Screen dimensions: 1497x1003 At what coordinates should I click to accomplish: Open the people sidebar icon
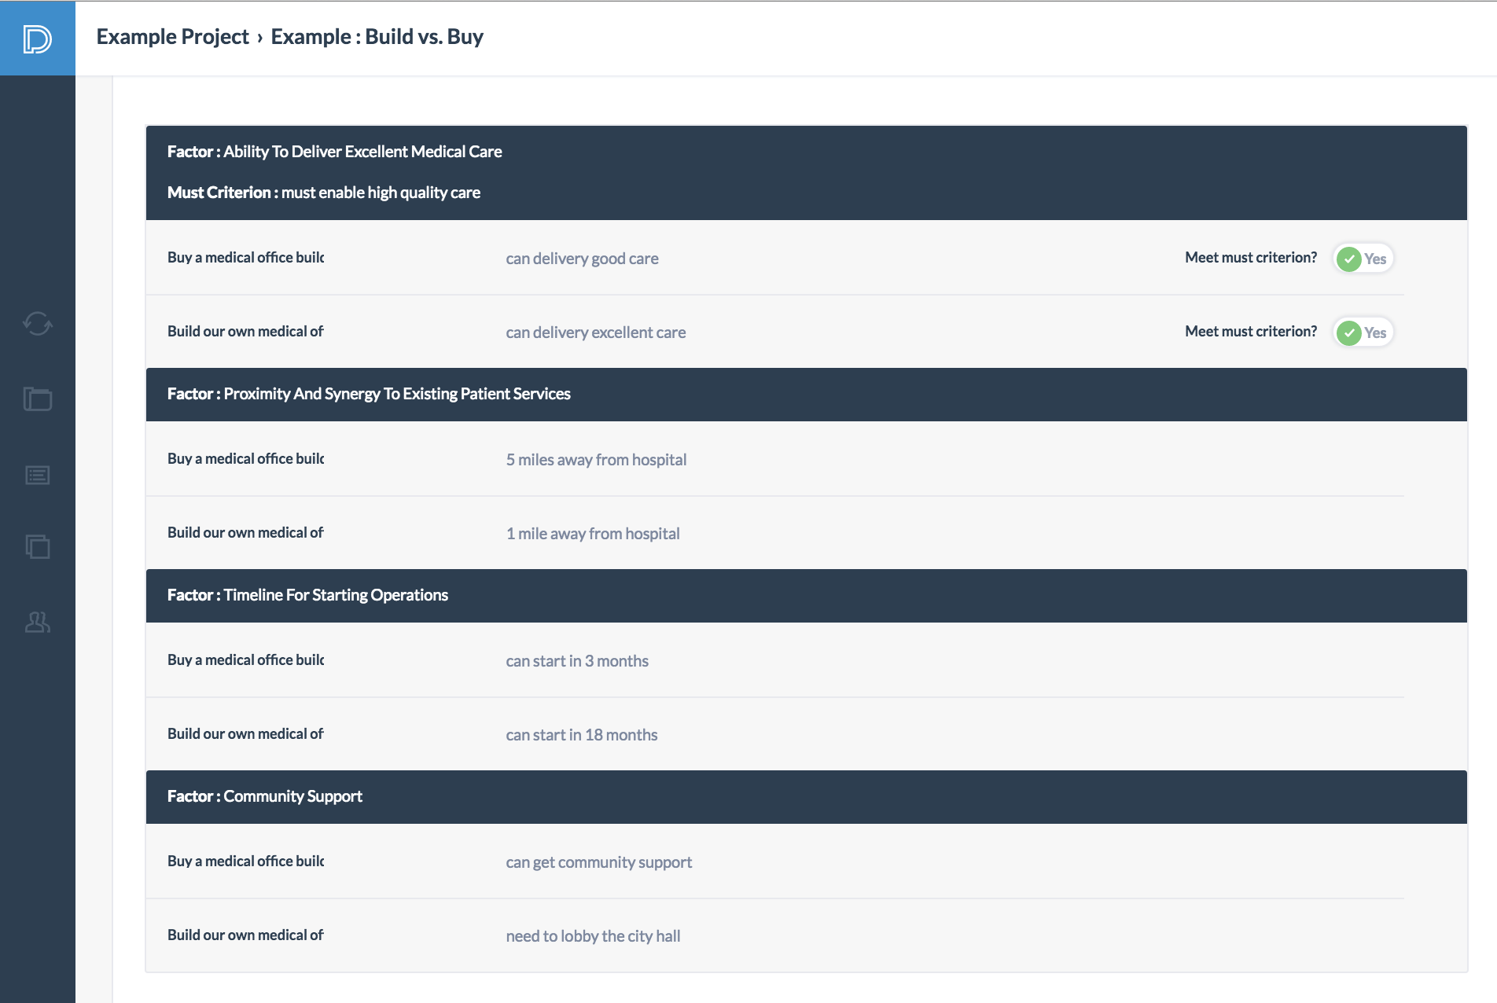click(37, 623)
